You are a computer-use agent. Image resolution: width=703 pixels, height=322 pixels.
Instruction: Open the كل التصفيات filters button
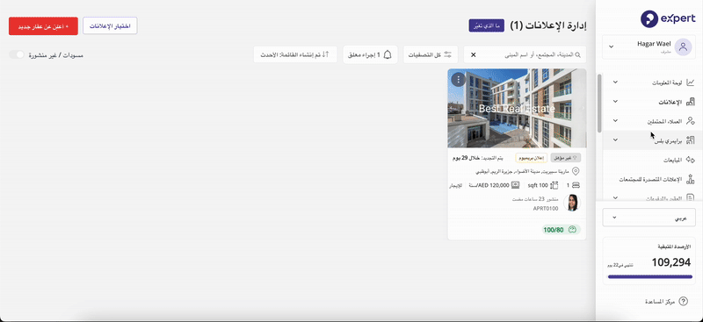(x=431, y=54)
